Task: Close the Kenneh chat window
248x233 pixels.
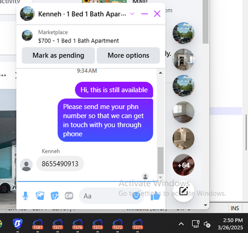Action: [x=157, y=14]
